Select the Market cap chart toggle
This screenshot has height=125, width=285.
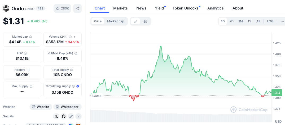coord(116,21)
